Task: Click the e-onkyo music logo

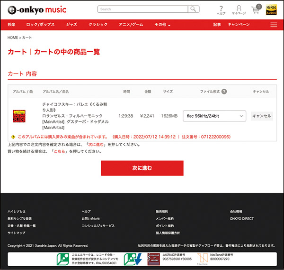Action: click(x=36, y=9)
